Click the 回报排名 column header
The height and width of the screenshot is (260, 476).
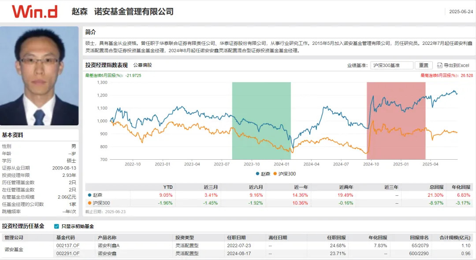click(x=419, y=238)
